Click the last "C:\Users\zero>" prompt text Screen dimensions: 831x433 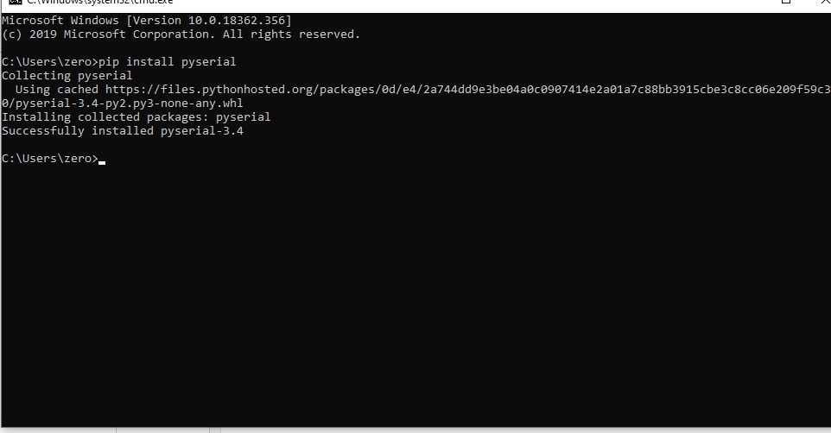tap(50, 158)
